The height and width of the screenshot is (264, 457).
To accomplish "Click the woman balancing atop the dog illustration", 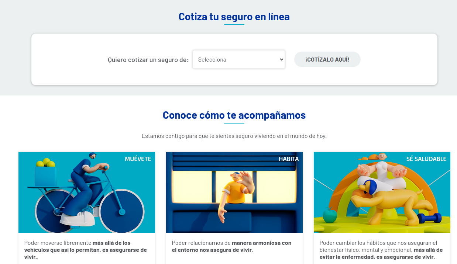I will (x=382, y=173).
